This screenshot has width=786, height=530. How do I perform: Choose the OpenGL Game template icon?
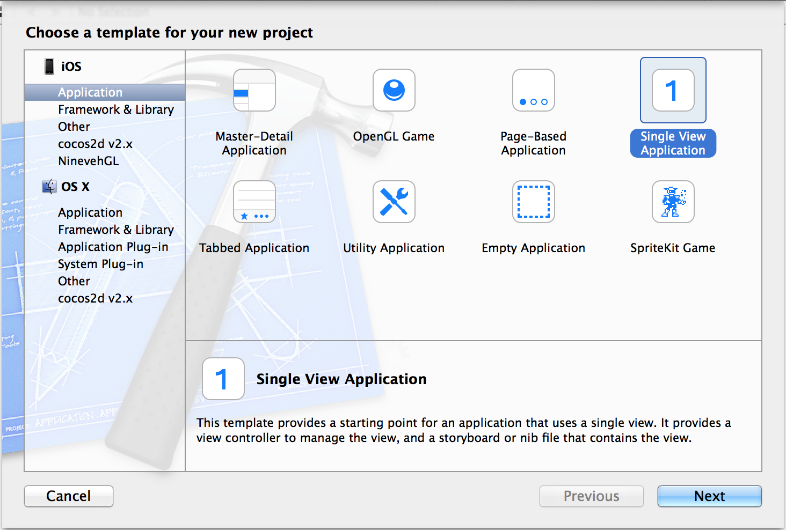tap(394, 90)
